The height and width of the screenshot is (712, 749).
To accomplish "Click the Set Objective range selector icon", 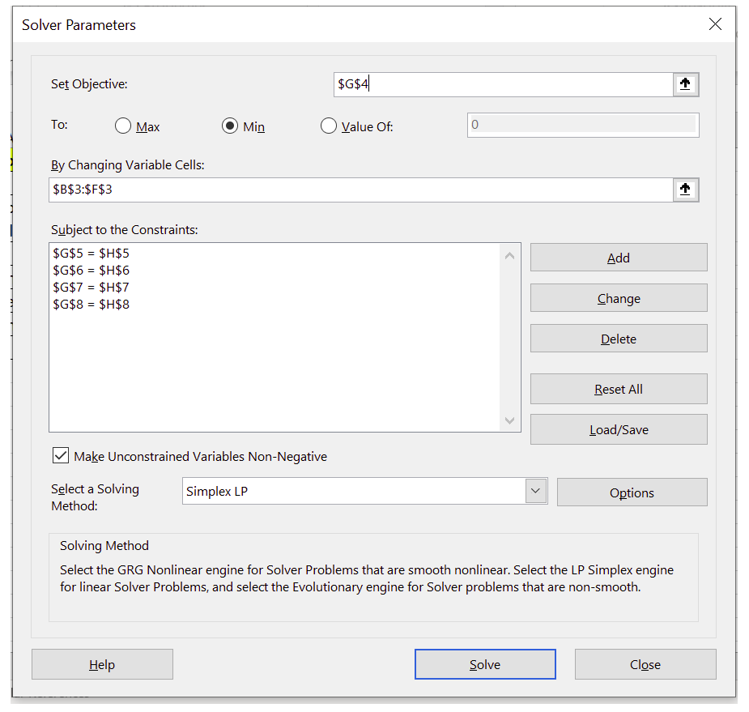I will [x=685, y=84].
